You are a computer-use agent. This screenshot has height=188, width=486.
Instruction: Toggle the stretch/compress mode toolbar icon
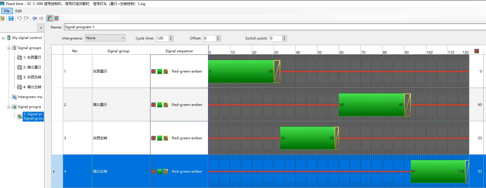point(56,18)
